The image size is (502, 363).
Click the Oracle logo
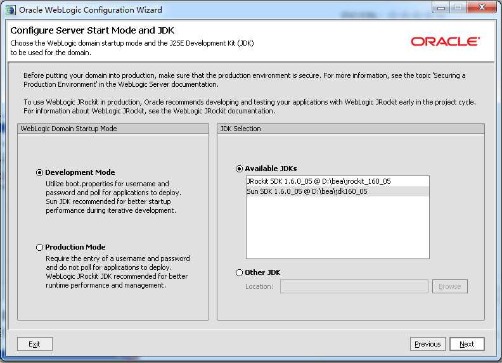(x=445, y=41)
